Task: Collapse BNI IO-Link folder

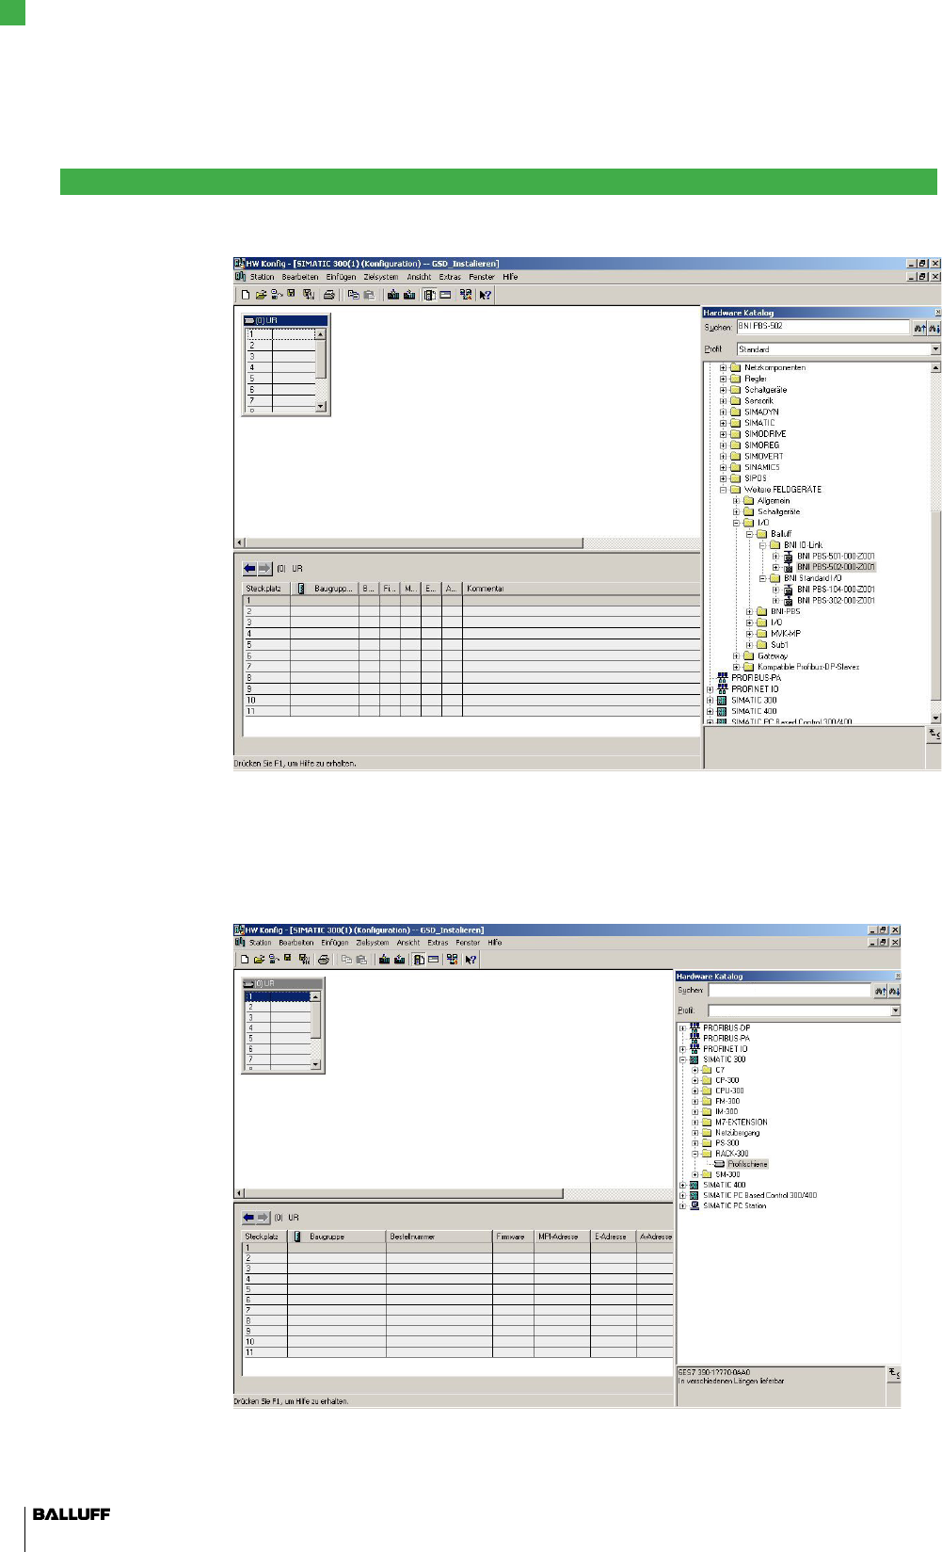Action: 762,545
